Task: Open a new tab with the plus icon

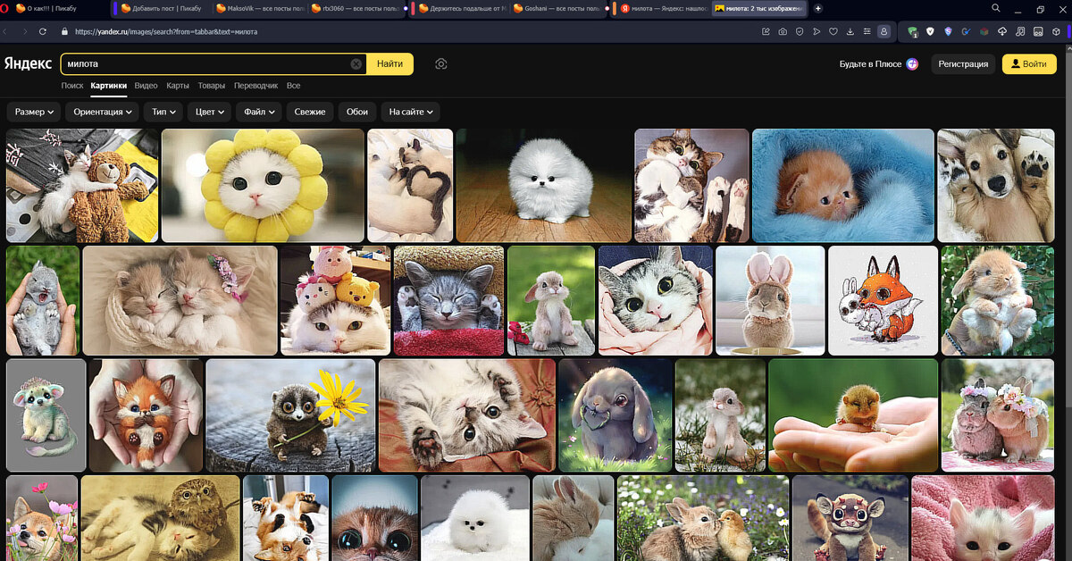Action: (818, 8)
